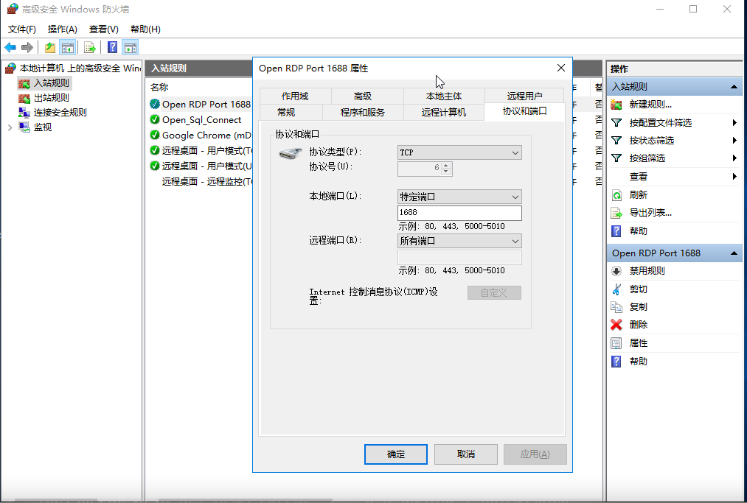Close the Open RDP Port 1688 properties dialog
Viewport: 747px width, 503px height.
(x=560, y=68)
